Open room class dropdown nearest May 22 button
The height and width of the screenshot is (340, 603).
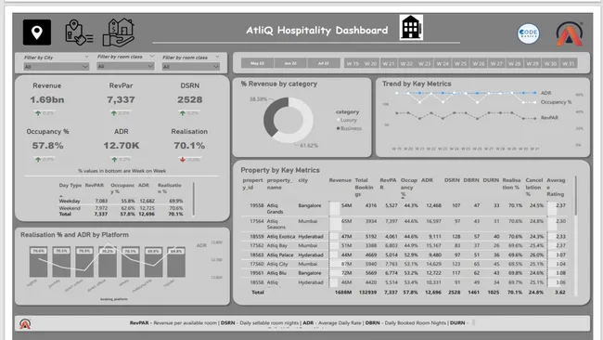coord(191,67)
